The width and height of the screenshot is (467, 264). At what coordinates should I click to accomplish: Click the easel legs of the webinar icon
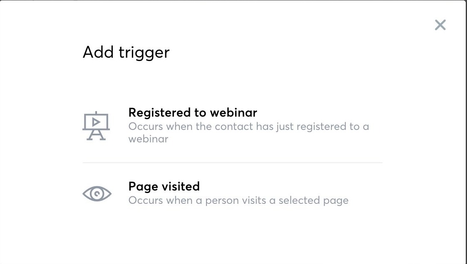click(x=96, y=135)
